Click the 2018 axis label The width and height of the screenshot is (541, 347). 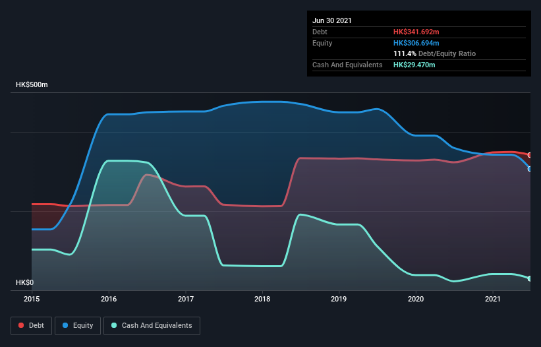[x=262, y=299]
